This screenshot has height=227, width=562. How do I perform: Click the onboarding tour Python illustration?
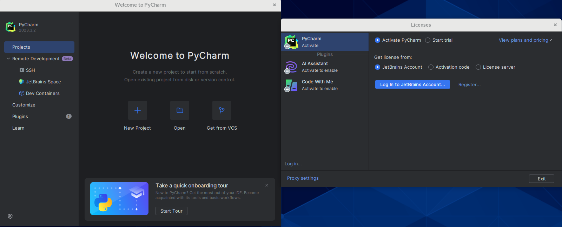119,199
